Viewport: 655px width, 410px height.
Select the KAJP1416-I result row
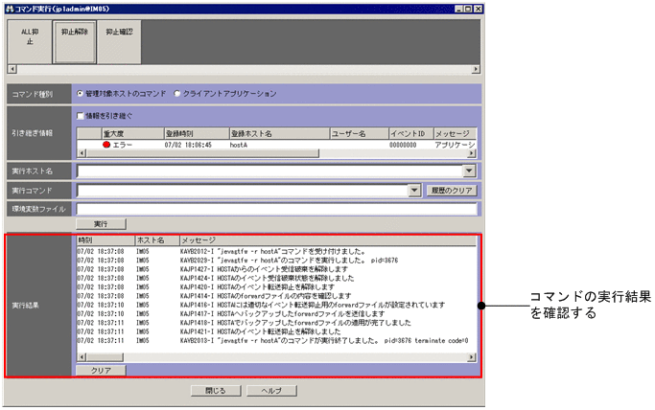[276, 305]
